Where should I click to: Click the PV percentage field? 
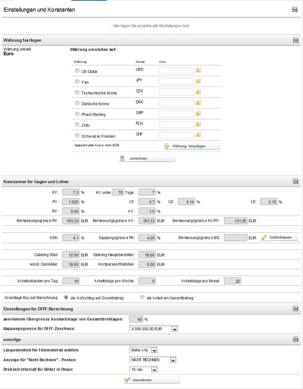[x=71, y=202]
